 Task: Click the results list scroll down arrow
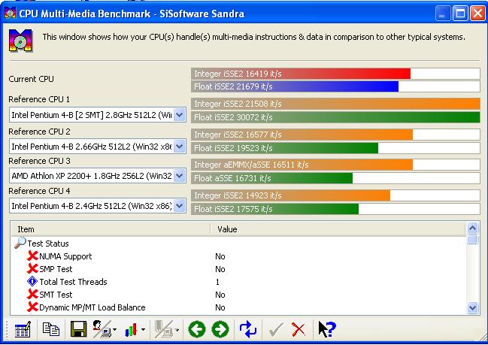472,308
